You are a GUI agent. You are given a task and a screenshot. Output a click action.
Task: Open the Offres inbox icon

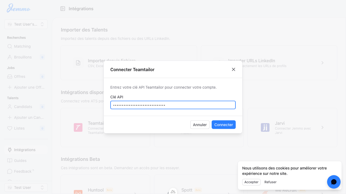tap(10, 77)
